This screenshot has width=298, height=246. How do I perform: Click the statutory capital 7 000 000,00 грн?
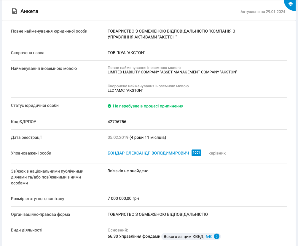coord(123,198)
